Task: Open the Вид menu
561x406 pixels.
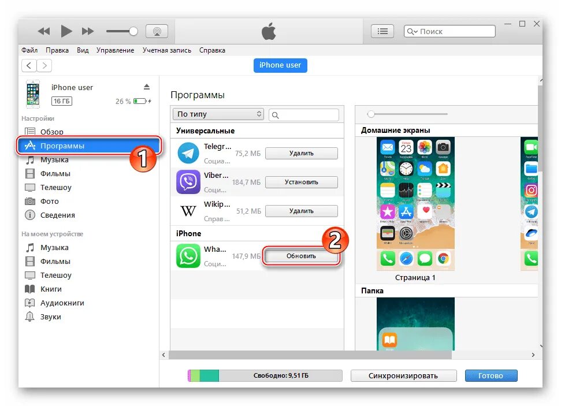Action: [83, 50]
